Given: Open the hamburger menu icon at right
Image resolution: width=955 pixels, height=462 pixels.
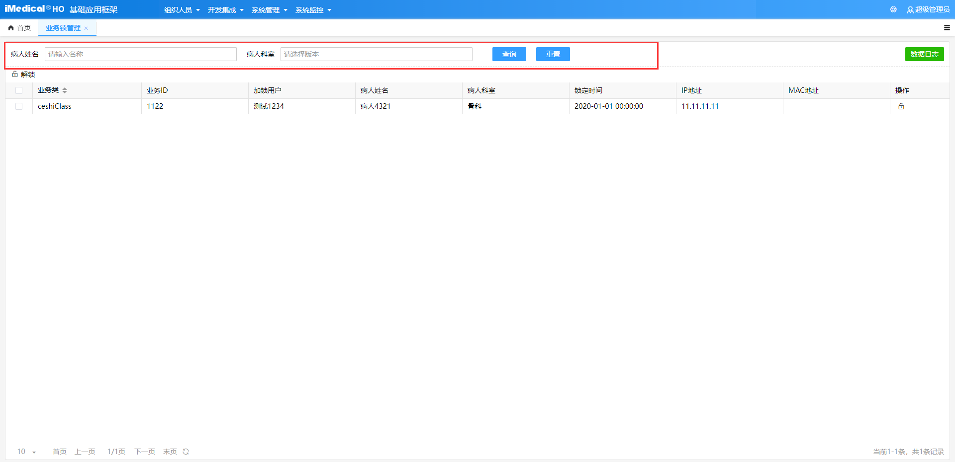Looking at the screenshot, I should tap(947, 28).
